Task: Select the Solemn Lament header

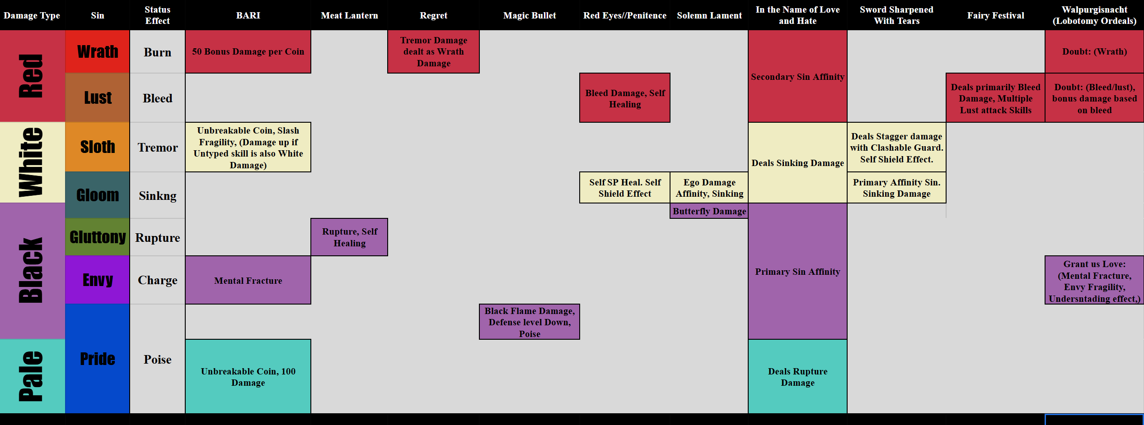Action: 709,15
